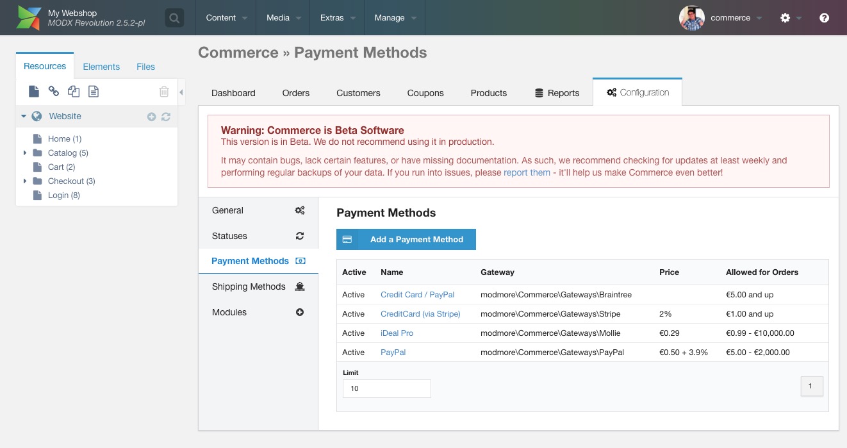
Task: Click the Catalog folder icon
Action: 38,153
